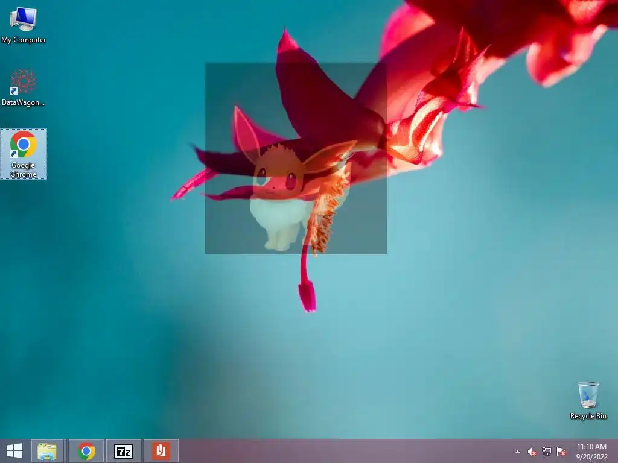Click the muted speaker tray icon
The width and height of the screenshot is (618, 463).
click(x=532, y=452)
